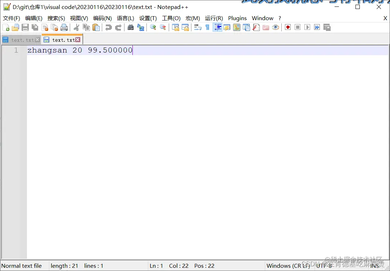Play back the recorded macro

[x=307, y=27]
